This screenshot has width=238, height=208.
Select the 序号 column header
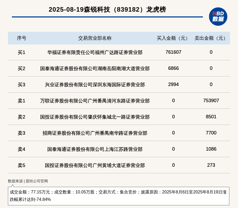tap(22, 38)
